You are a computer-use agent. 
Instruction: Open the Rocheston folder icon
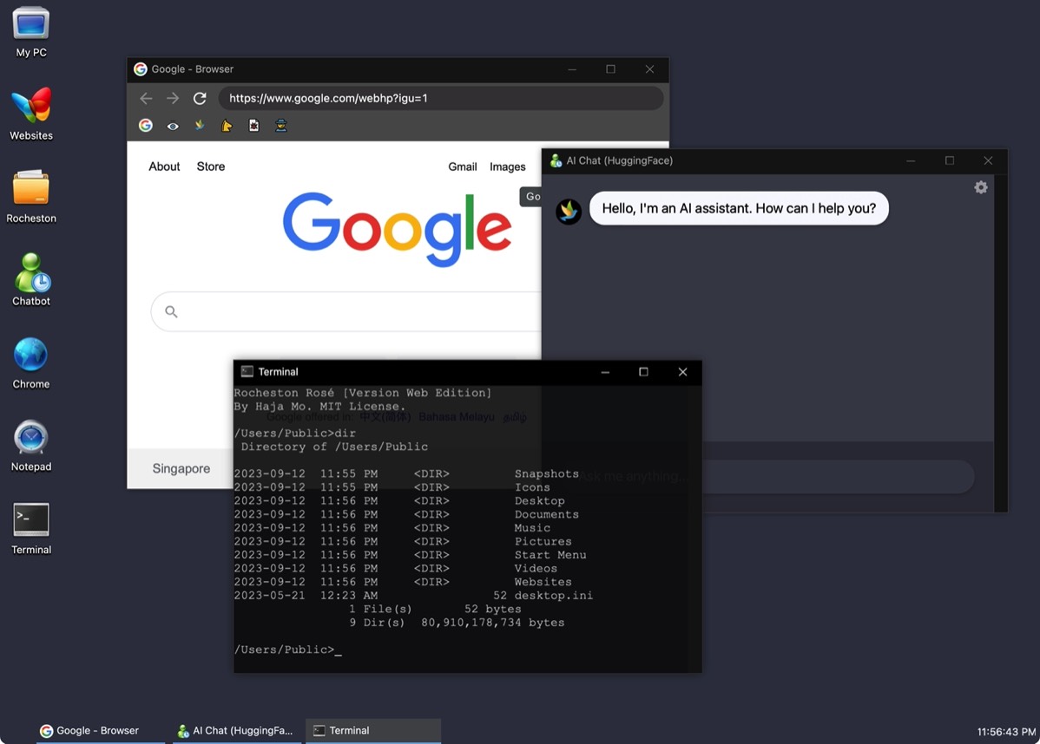(31, 197)
